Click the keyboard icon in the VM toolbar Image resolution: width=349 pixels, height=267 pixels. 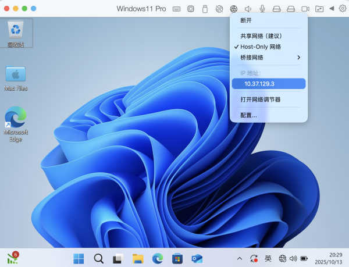coord(176,9)
